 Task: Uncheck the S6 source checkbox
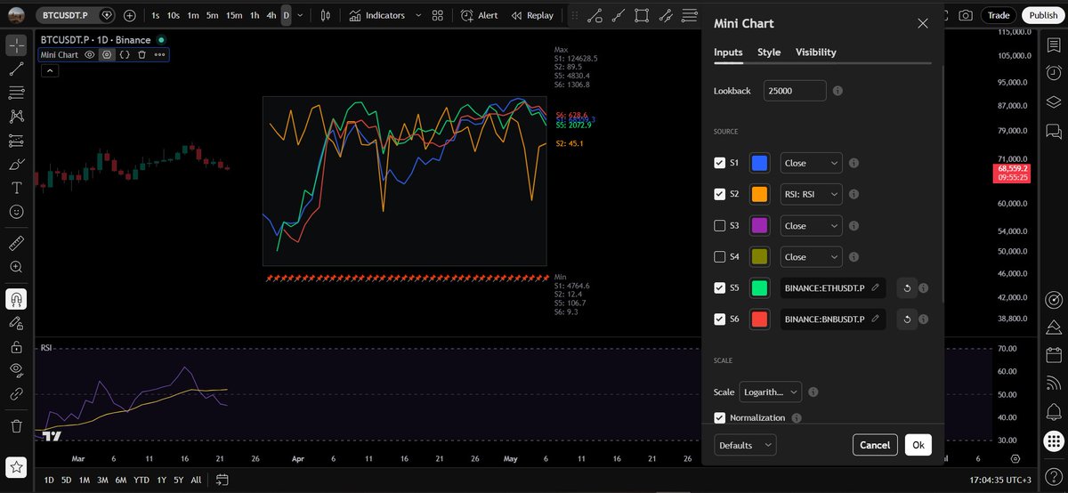point(720,319)
